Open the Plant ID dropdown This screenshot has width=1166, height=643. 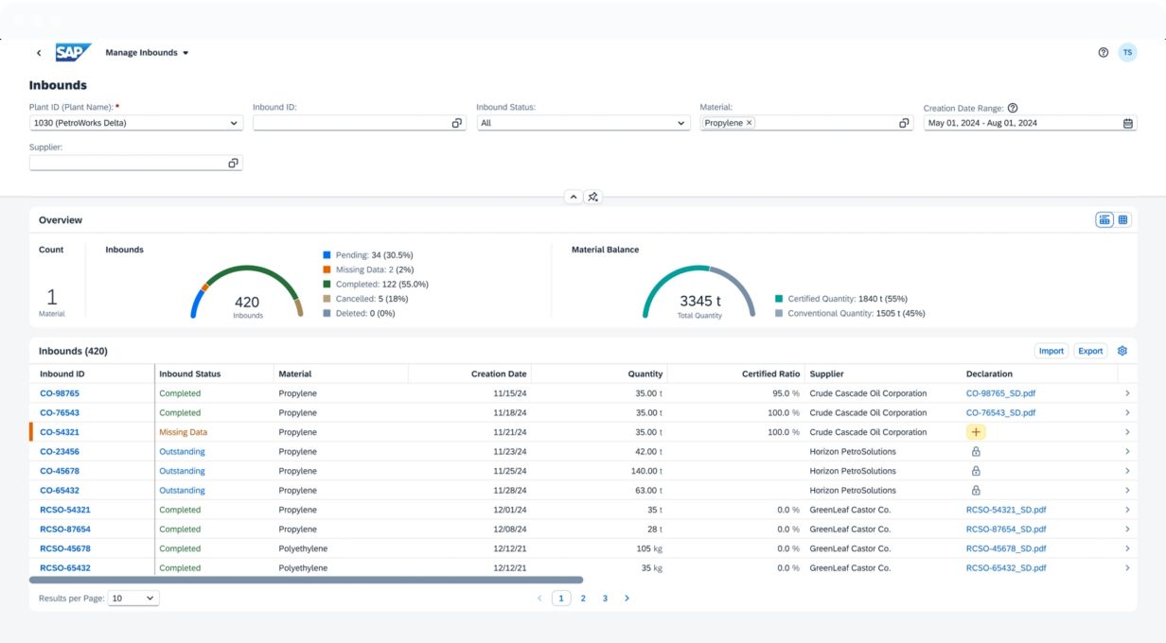234,123
